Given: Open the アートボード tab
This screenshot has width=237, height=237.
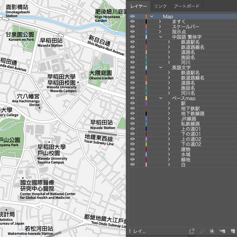Looking at the screenshot, I should (187, 6).
